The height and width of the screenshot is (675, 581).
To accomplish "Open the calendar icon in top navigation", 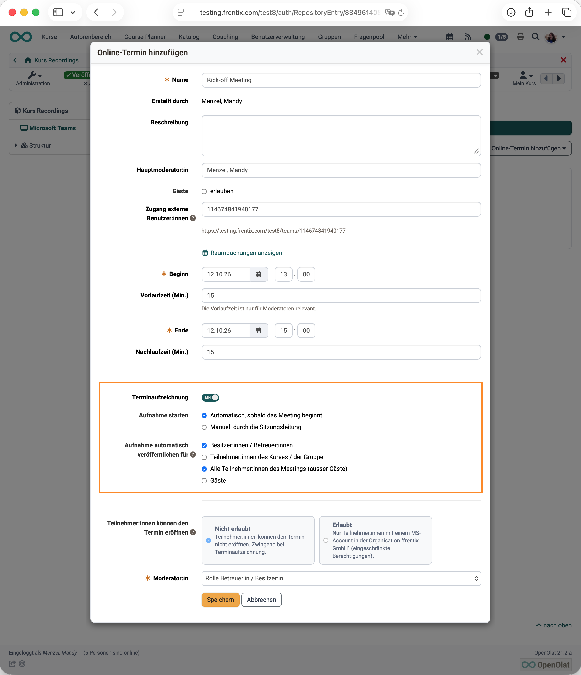I will pos(450,37).
